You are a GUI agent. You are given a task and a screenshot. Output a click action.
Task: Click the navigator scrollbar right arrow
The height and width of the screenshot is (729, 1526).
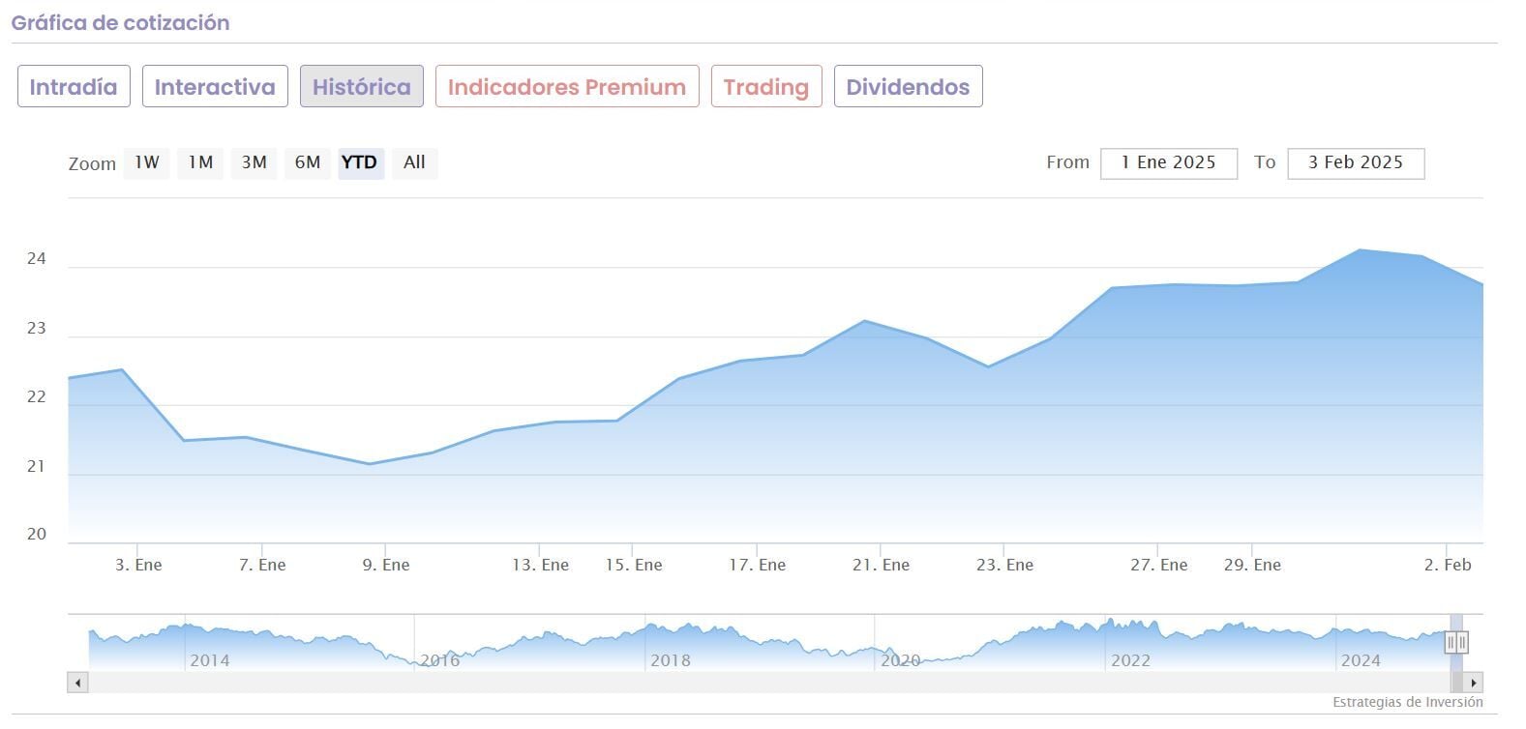pos(1473,683)
